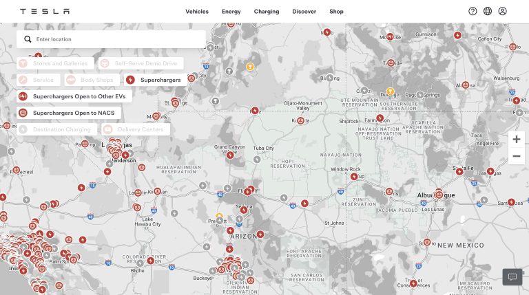Select the Supercharger pin at Las Vegas NM
Image resolution: width=529 pixels, height=295 pixels.
[x=490, y=171]
